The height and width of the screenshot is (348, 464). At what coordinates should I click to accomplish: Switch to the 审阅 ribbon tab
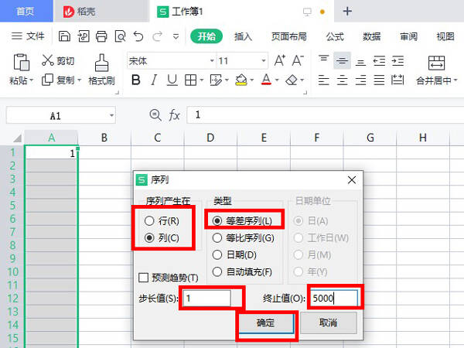point(408,36)
